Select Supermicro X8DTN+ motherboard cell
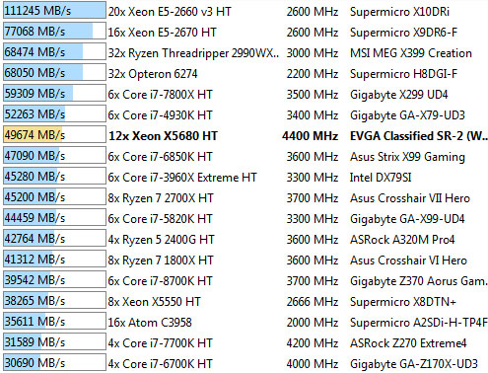Viewport: 488px width, 373px height. point(403,302)
